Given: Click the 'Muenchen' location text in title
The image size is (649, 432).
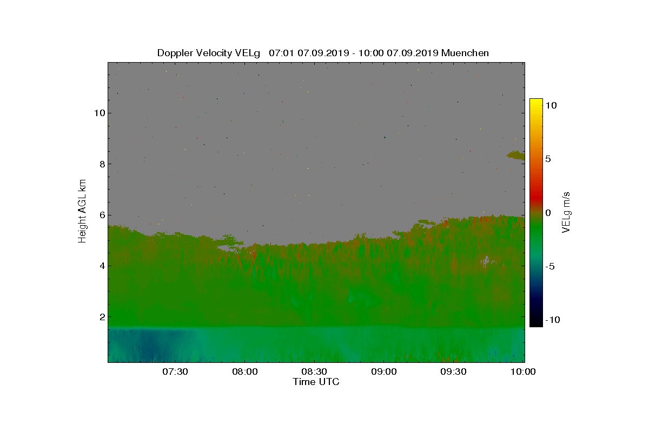Looking at the screenshot, I should tap(465, 53).
